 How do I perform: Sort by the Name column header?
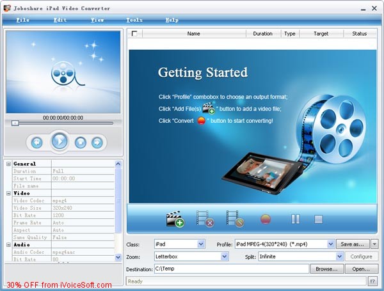point(194,33)
